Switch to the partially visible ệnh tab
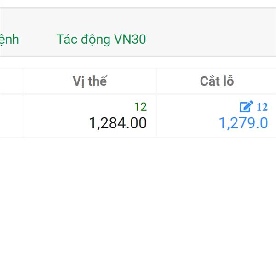The width and height of the screenshot is (276, 276). [9, 39]
